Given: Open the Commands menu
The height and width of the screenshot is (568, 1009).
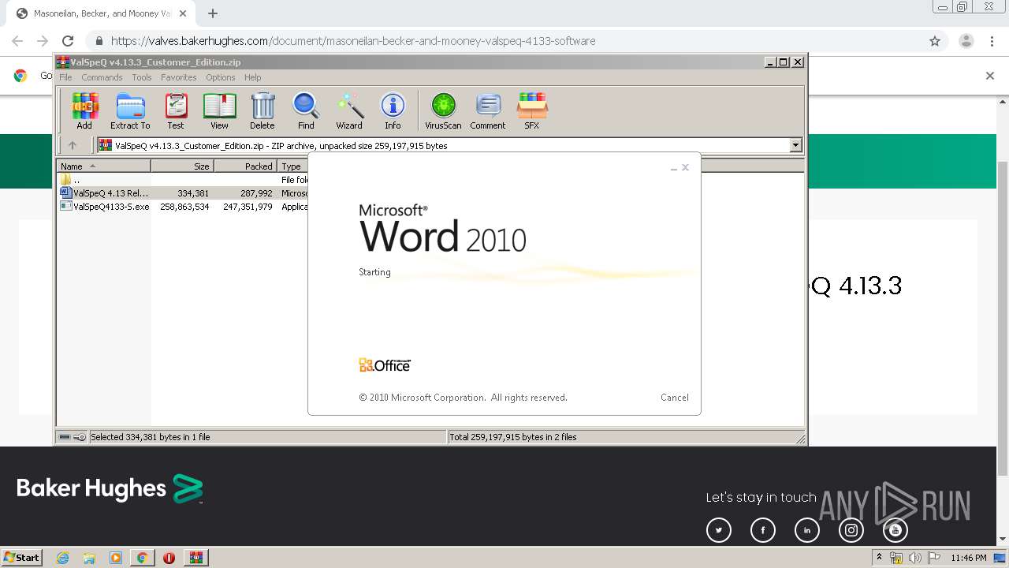Looking at the screenshot, I should tap(102, 77).
